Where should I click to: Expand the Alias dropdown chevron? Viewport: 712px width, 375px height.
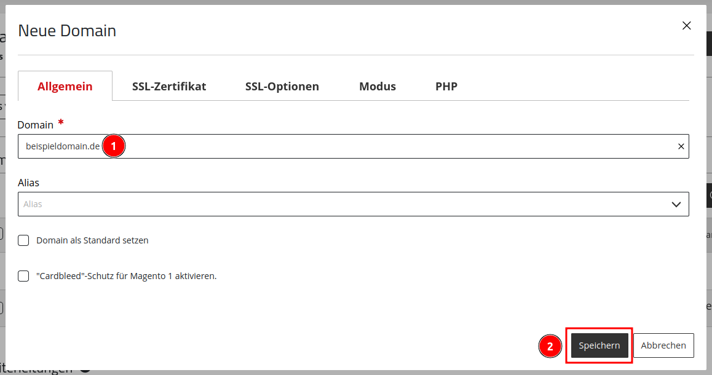pos(676,204)
